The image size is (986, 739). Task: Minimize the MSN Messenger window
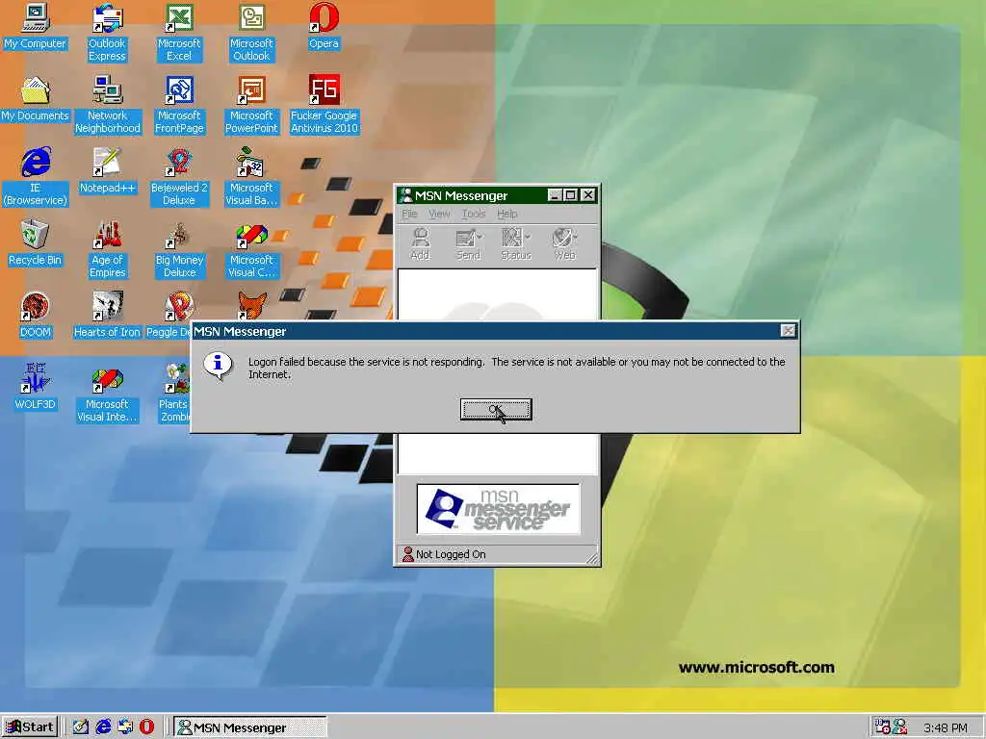(554, 194)
